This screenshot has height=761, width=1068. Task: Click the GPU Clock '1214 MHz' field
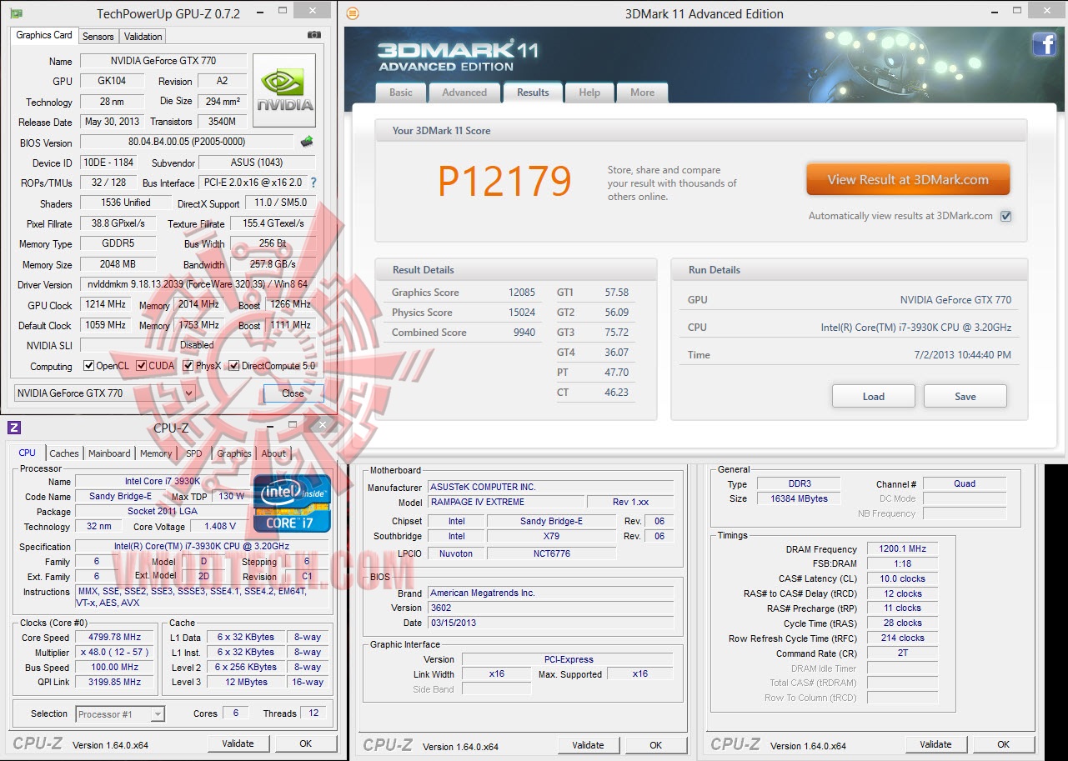(106, 305)
